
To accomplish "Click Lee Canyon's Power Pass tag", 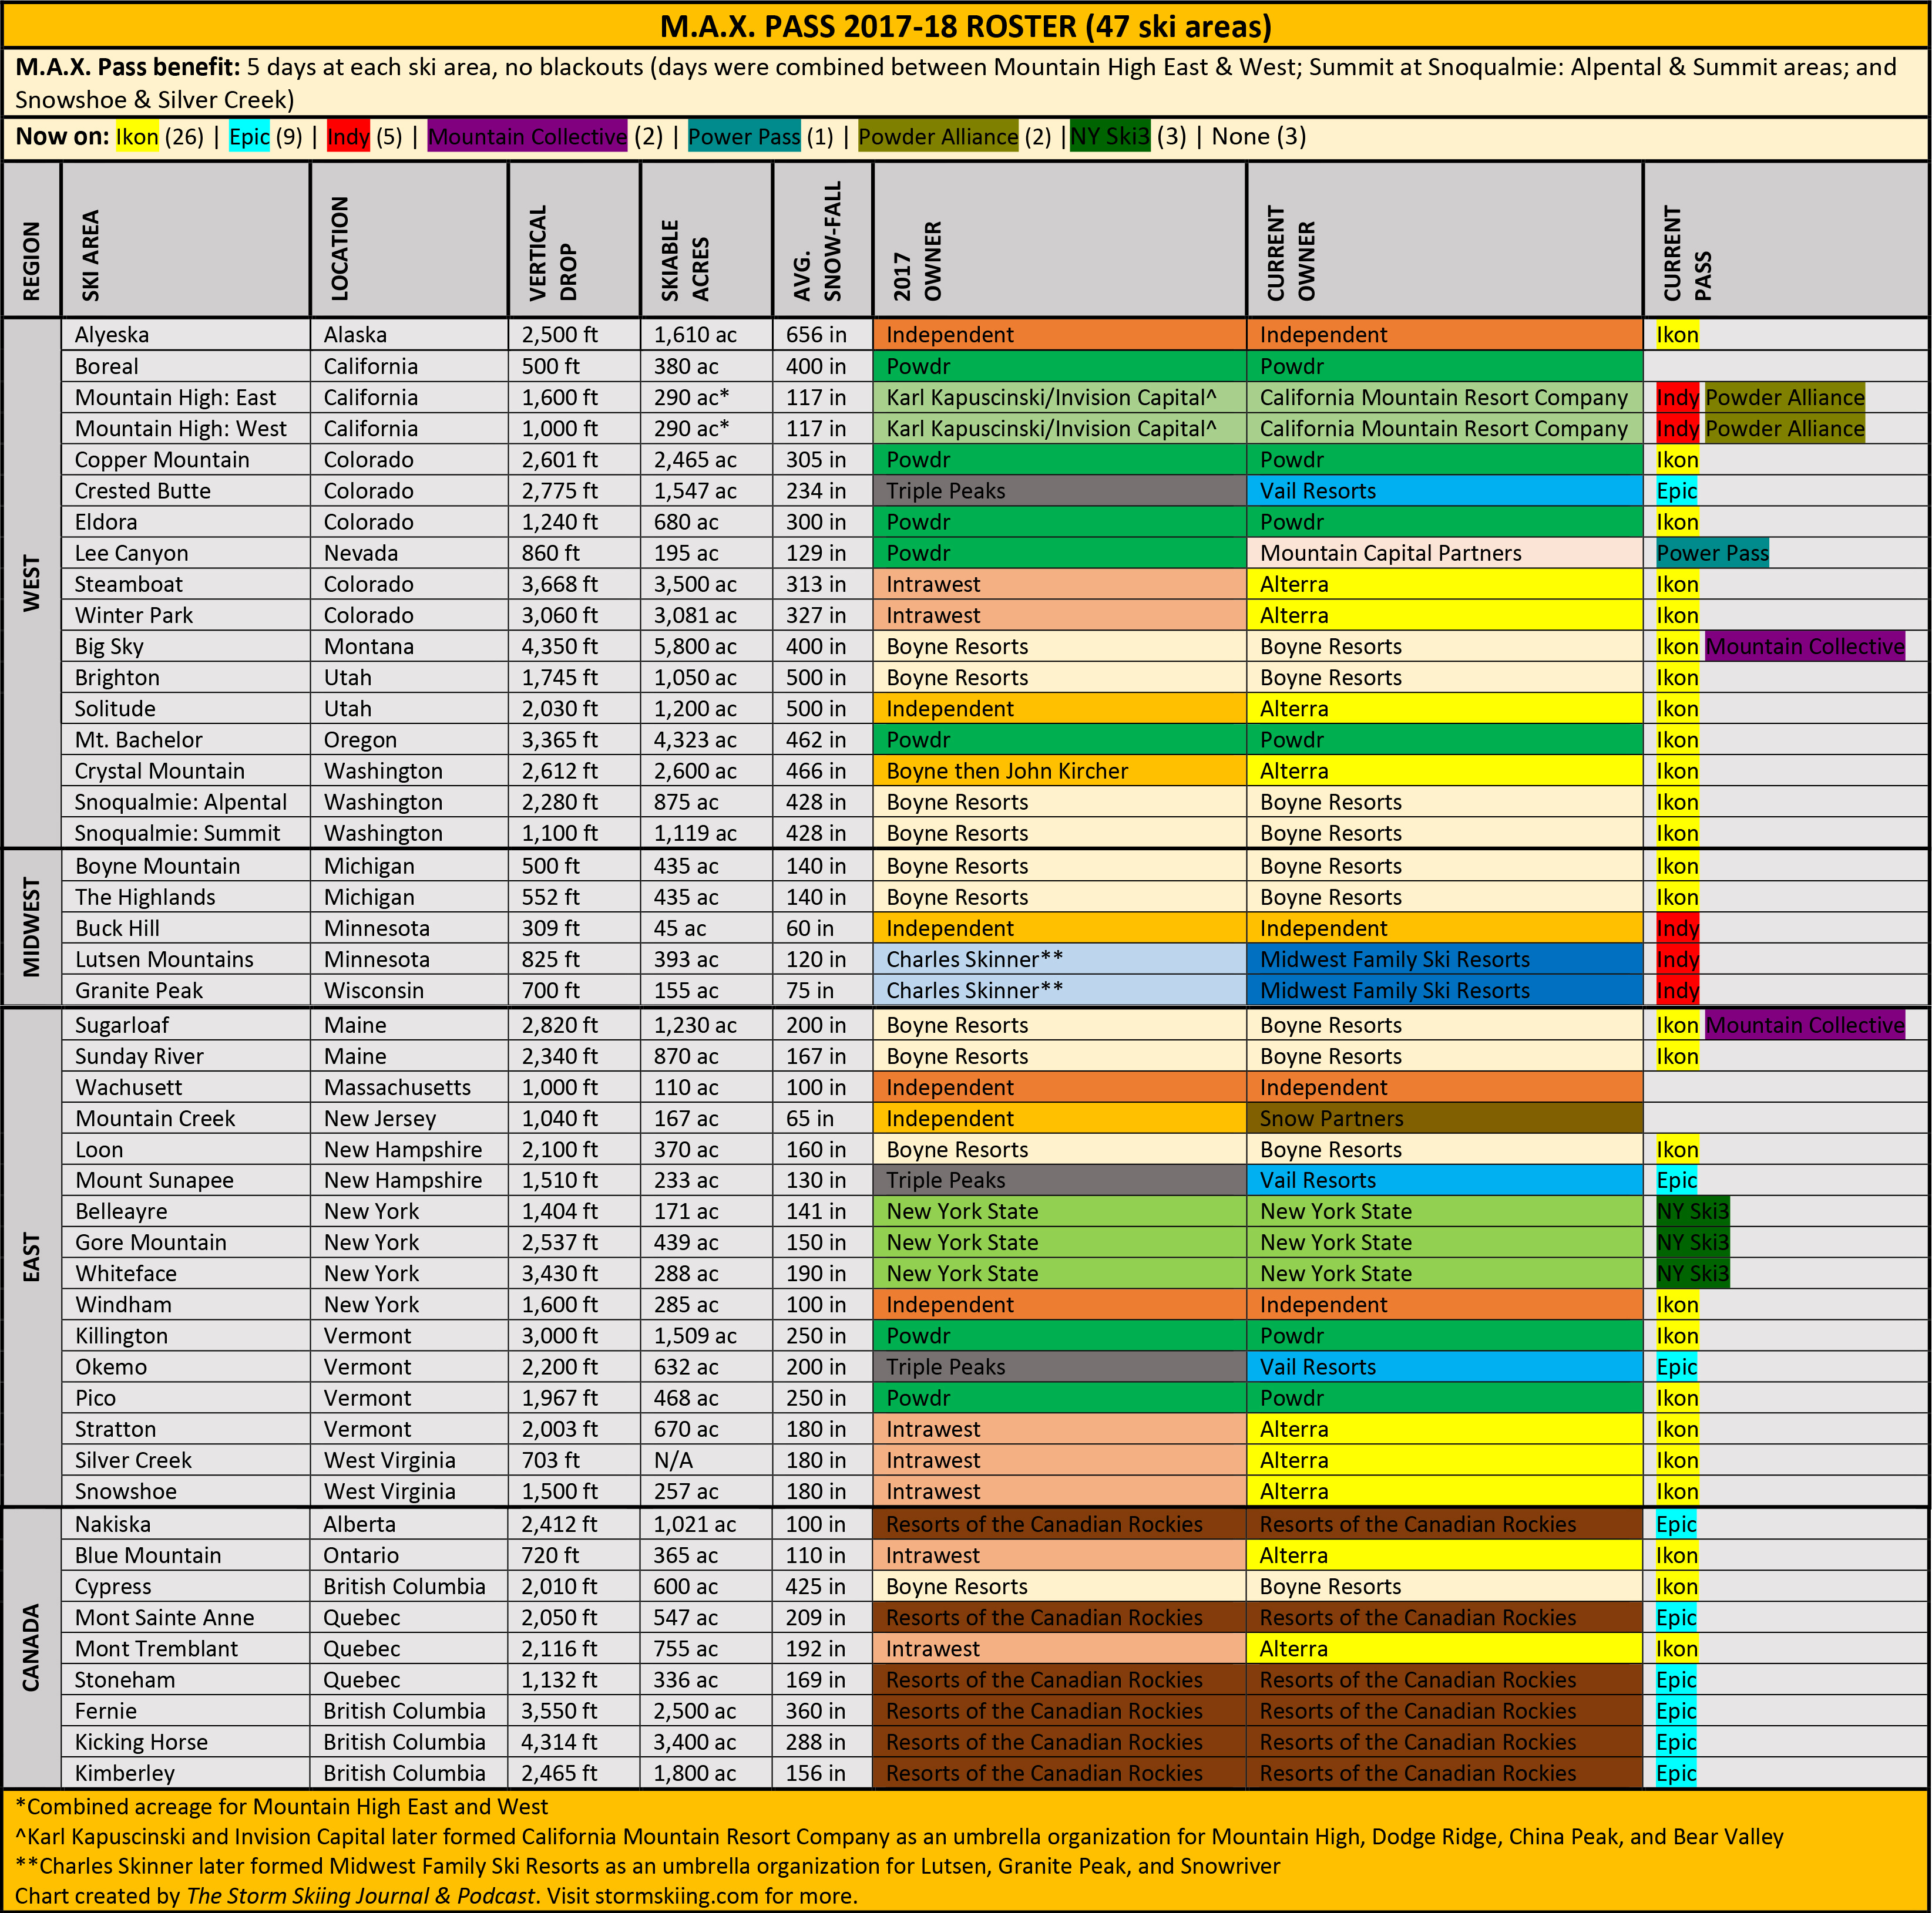I will (1712, 553).
